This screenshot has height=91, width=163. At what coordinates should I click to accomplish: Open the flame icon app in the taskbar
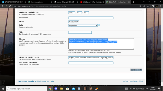point(97,89)
